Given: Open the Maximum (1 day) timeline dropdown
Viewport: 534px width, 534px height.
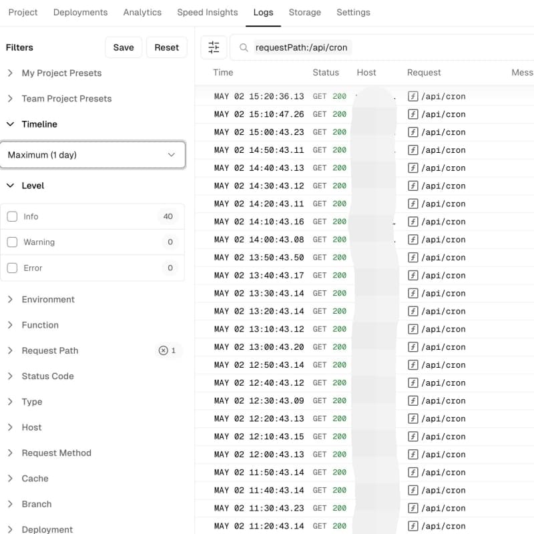Looking at the screenshot, I should pyautogui.click(x=93, y=155).
